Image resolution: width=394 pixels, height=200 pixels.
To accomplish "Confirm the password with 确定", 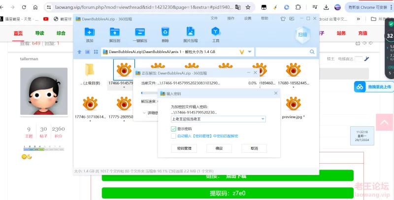I will tap(219, 148).
